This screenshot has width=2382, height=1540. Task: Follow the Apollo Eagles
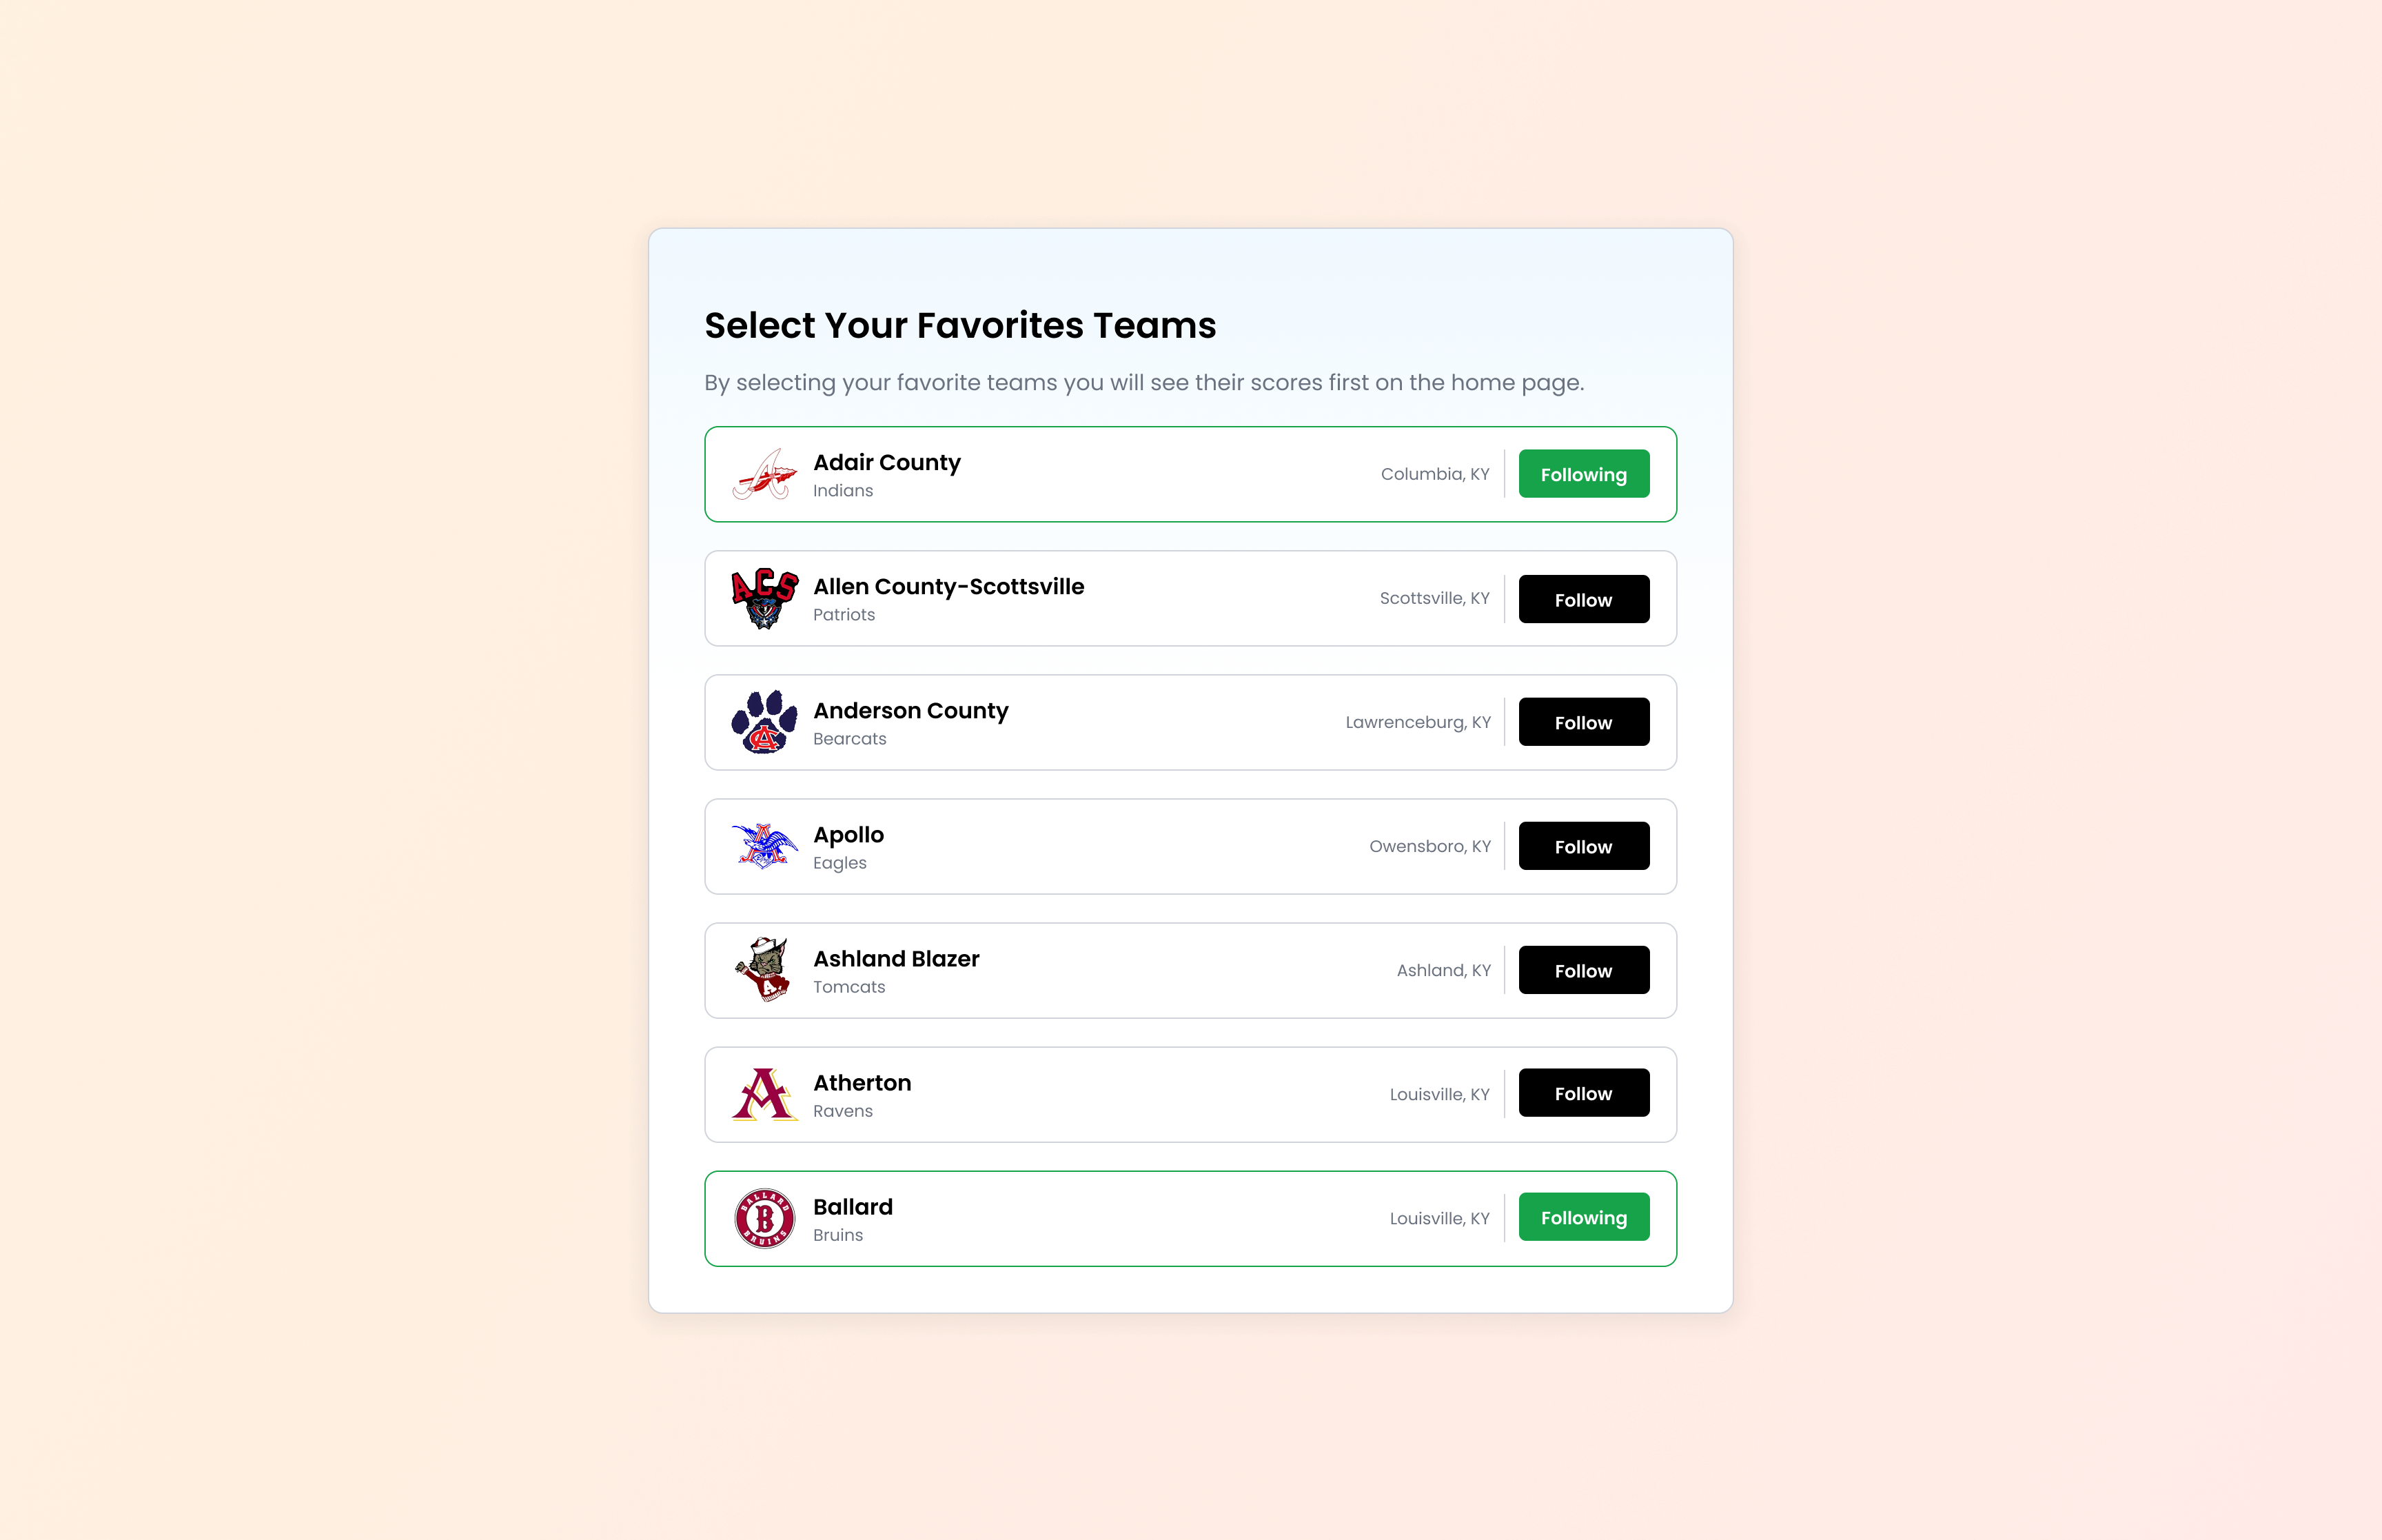point(1583,845)
